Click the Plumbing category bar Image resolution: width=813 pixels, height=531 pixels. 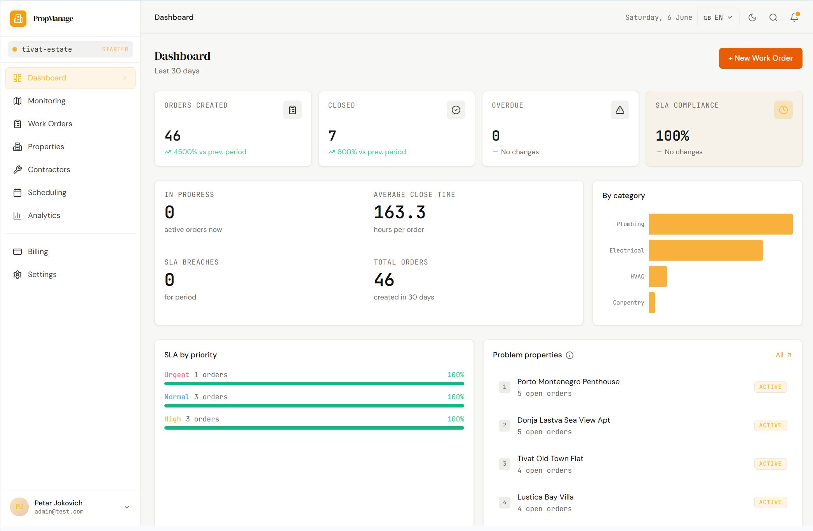(721, 224)
